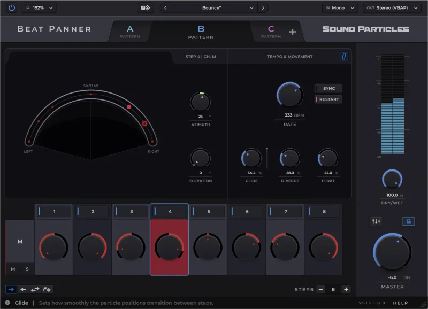Click the Elevation knob
This screenshot has height=309, width=428.
tap(200, 158)
